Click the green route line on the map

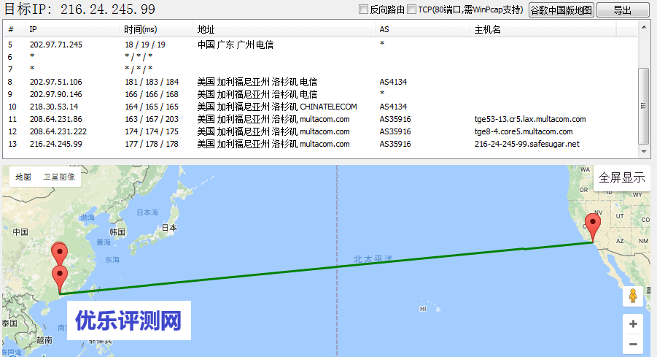click(327, 268)
